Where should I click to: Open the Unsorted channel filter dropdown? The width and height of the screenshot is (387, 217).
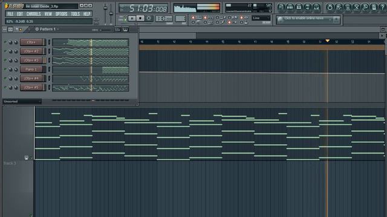22,101
